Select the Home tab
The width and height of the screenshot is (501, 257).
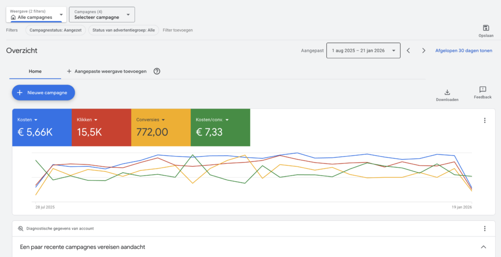coord(35,71)
